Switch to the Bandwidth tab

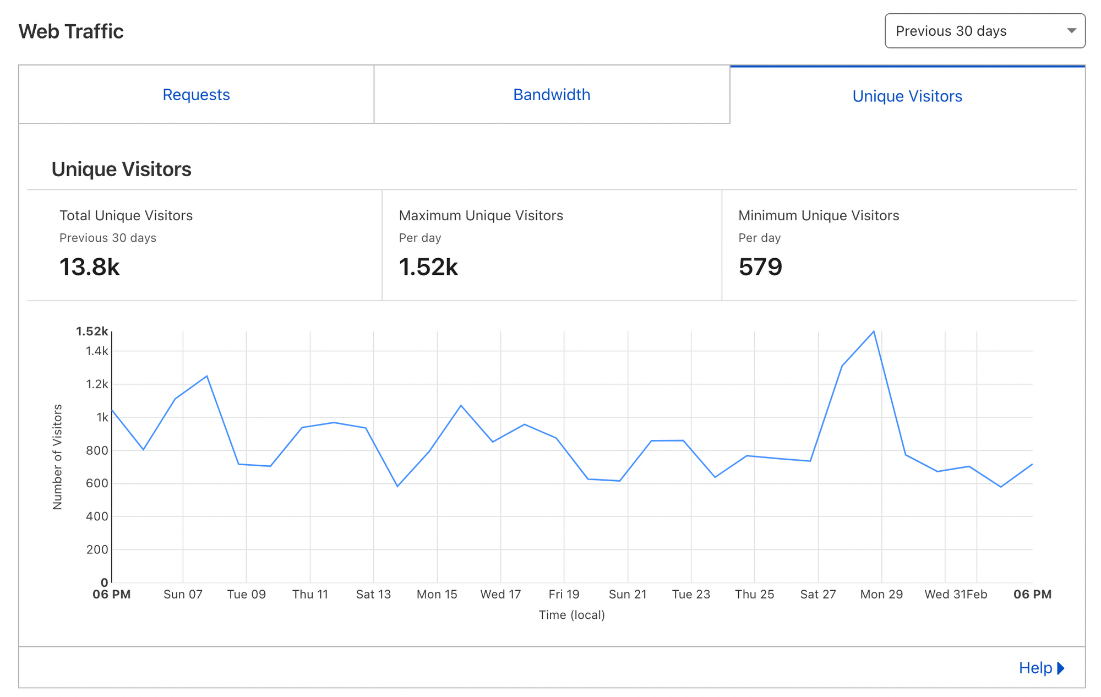pyautogui.click(x=552, y=95)
